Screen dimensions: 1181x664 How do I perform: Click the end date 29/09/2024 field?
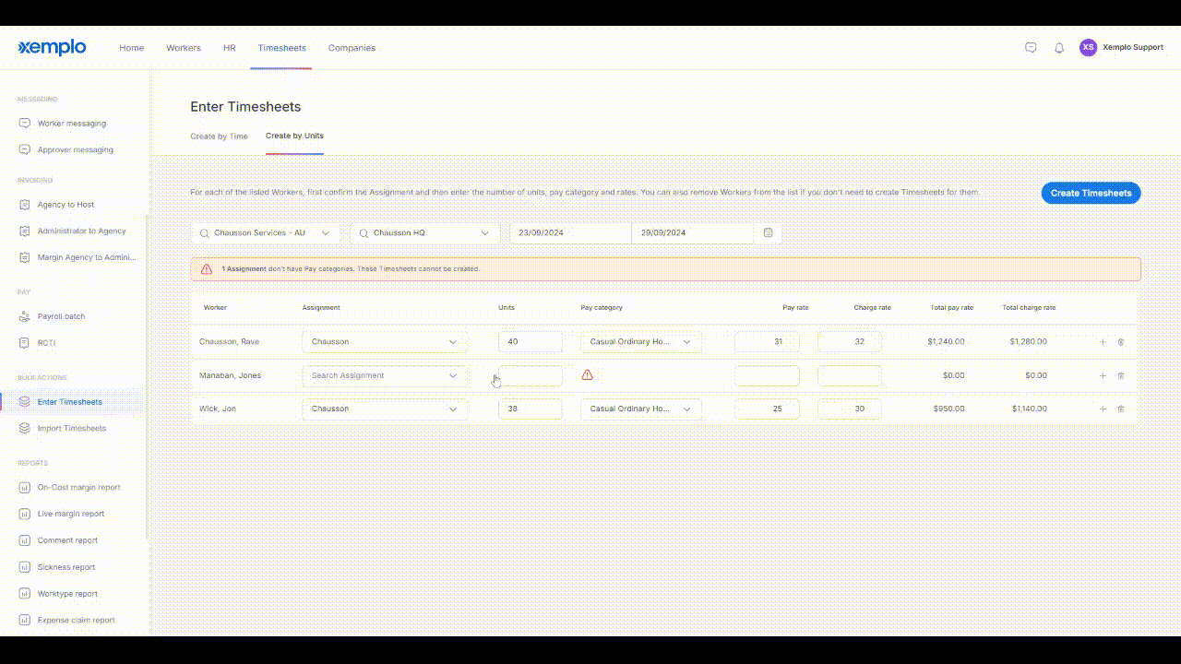(693, 233)
